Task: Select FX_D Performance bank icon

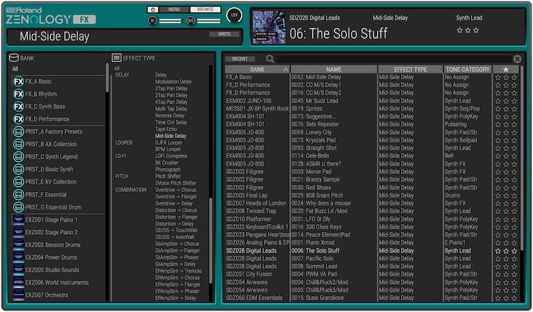Action: click(19, 119)
